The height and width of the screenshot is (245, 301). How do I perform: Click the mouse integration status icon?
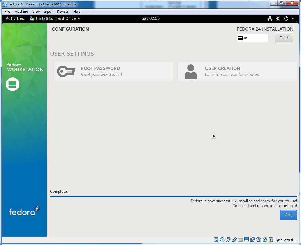(x=265, y=240)
